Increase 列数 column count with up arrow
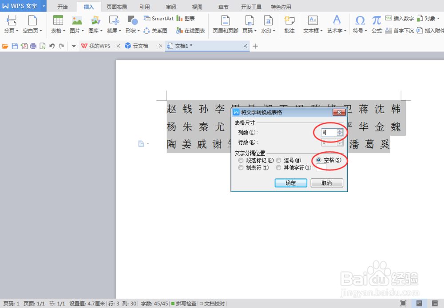Image resolution: width=444 pixels, height=308 pixels. [340, 130]
